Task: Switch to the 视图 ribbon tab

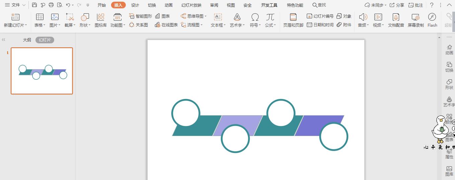Action: coord(231,5)
